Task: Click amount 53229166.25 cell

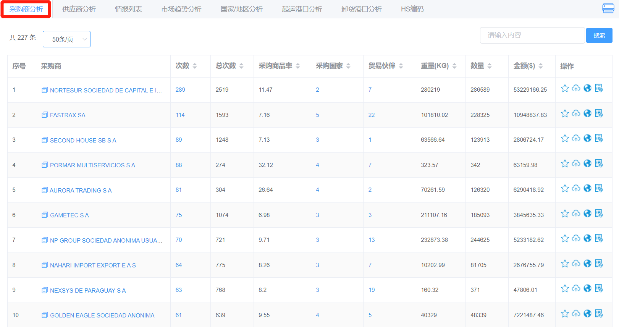Action: tap(530, 90)
